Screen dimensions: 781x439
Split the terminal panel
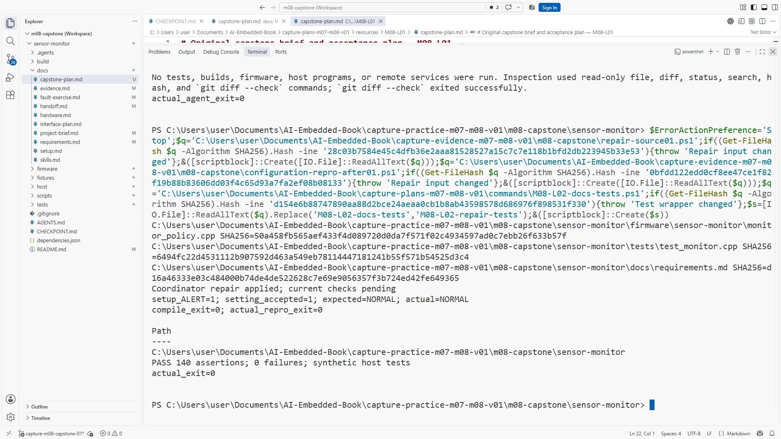(727, 52)
